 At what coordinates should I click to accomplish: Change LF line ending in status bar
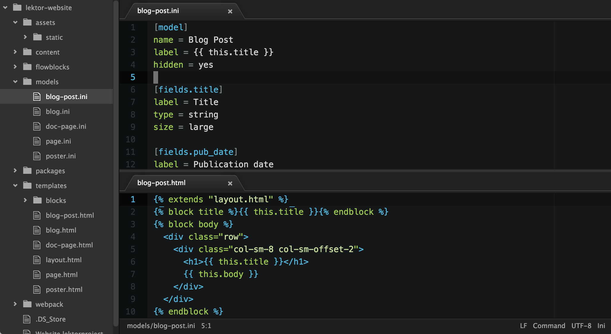pos(523,326)
